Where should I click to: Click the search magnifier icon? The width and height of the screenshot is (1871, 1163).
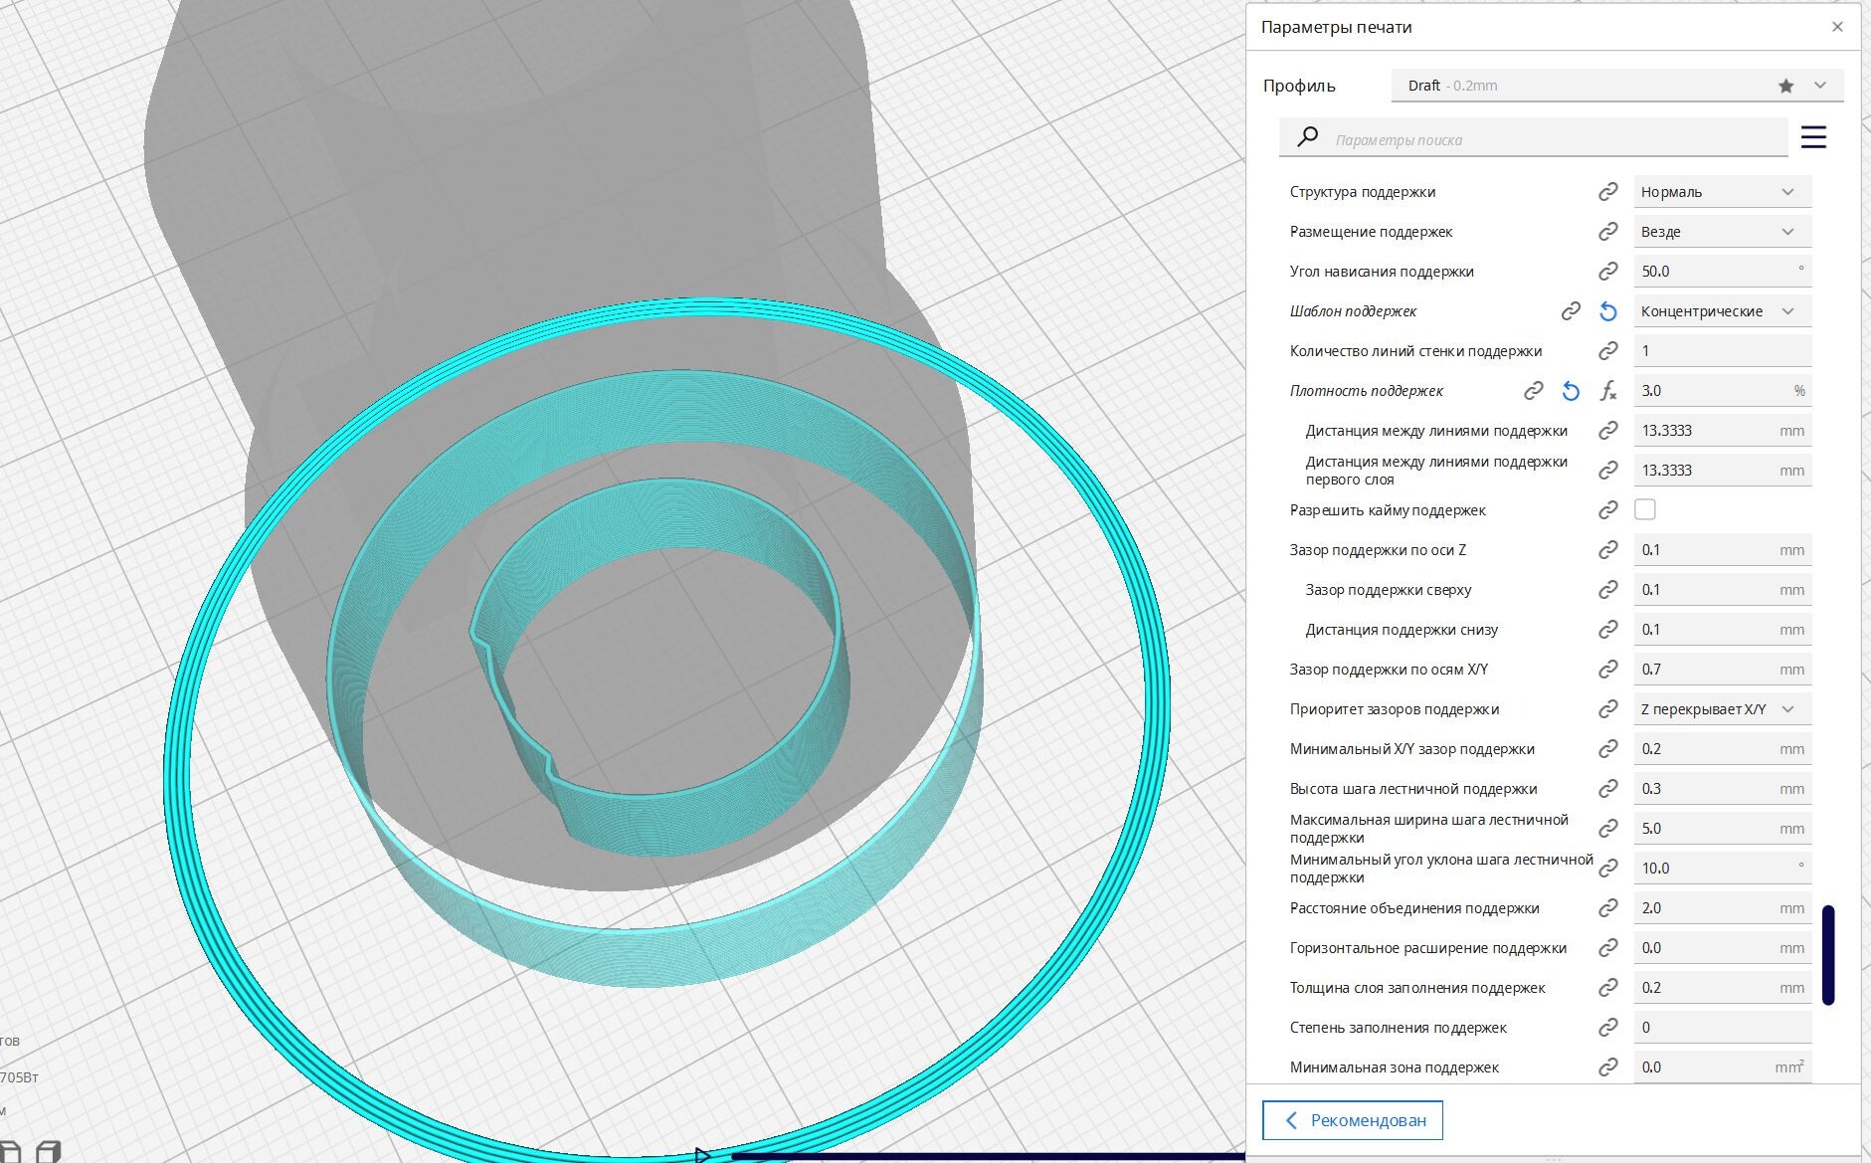click(x=1308, y=137)
